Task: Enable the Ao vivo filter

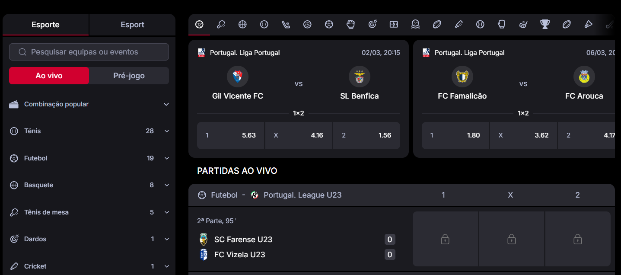Action: pos(49,75)
